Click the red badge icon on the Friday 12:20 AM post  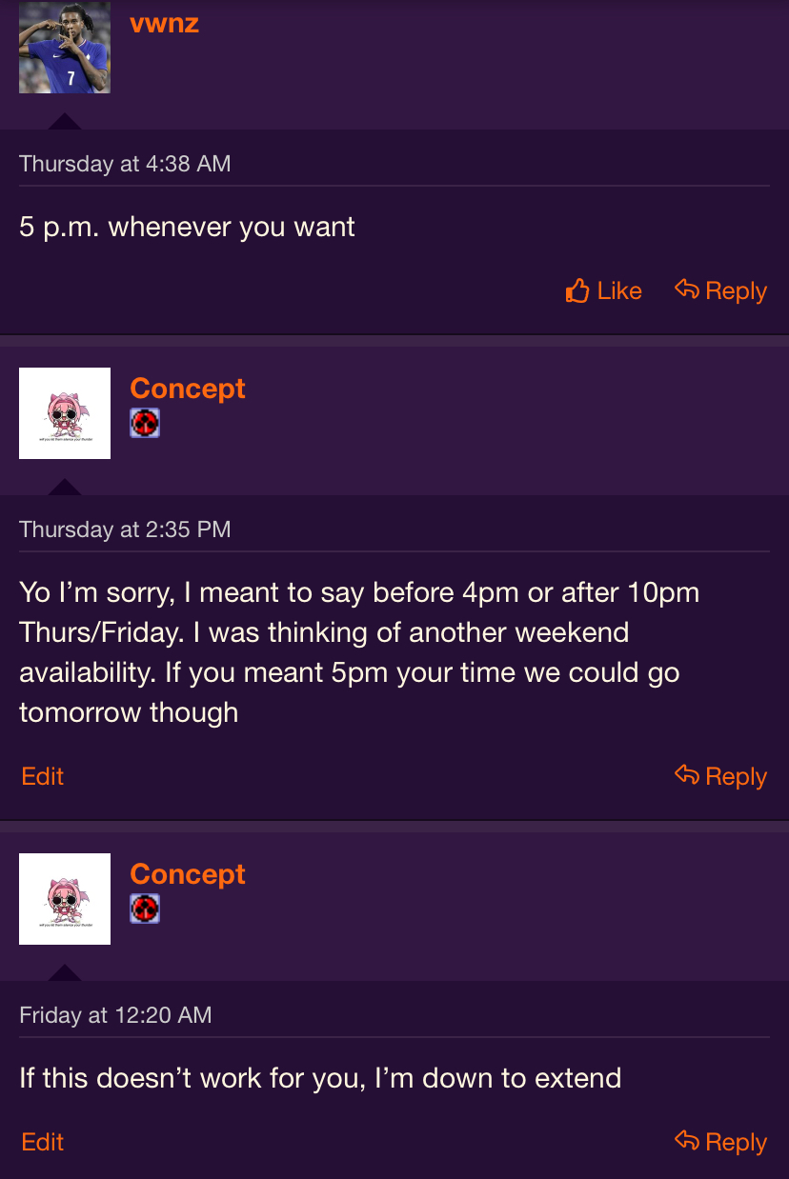[145, 909]
